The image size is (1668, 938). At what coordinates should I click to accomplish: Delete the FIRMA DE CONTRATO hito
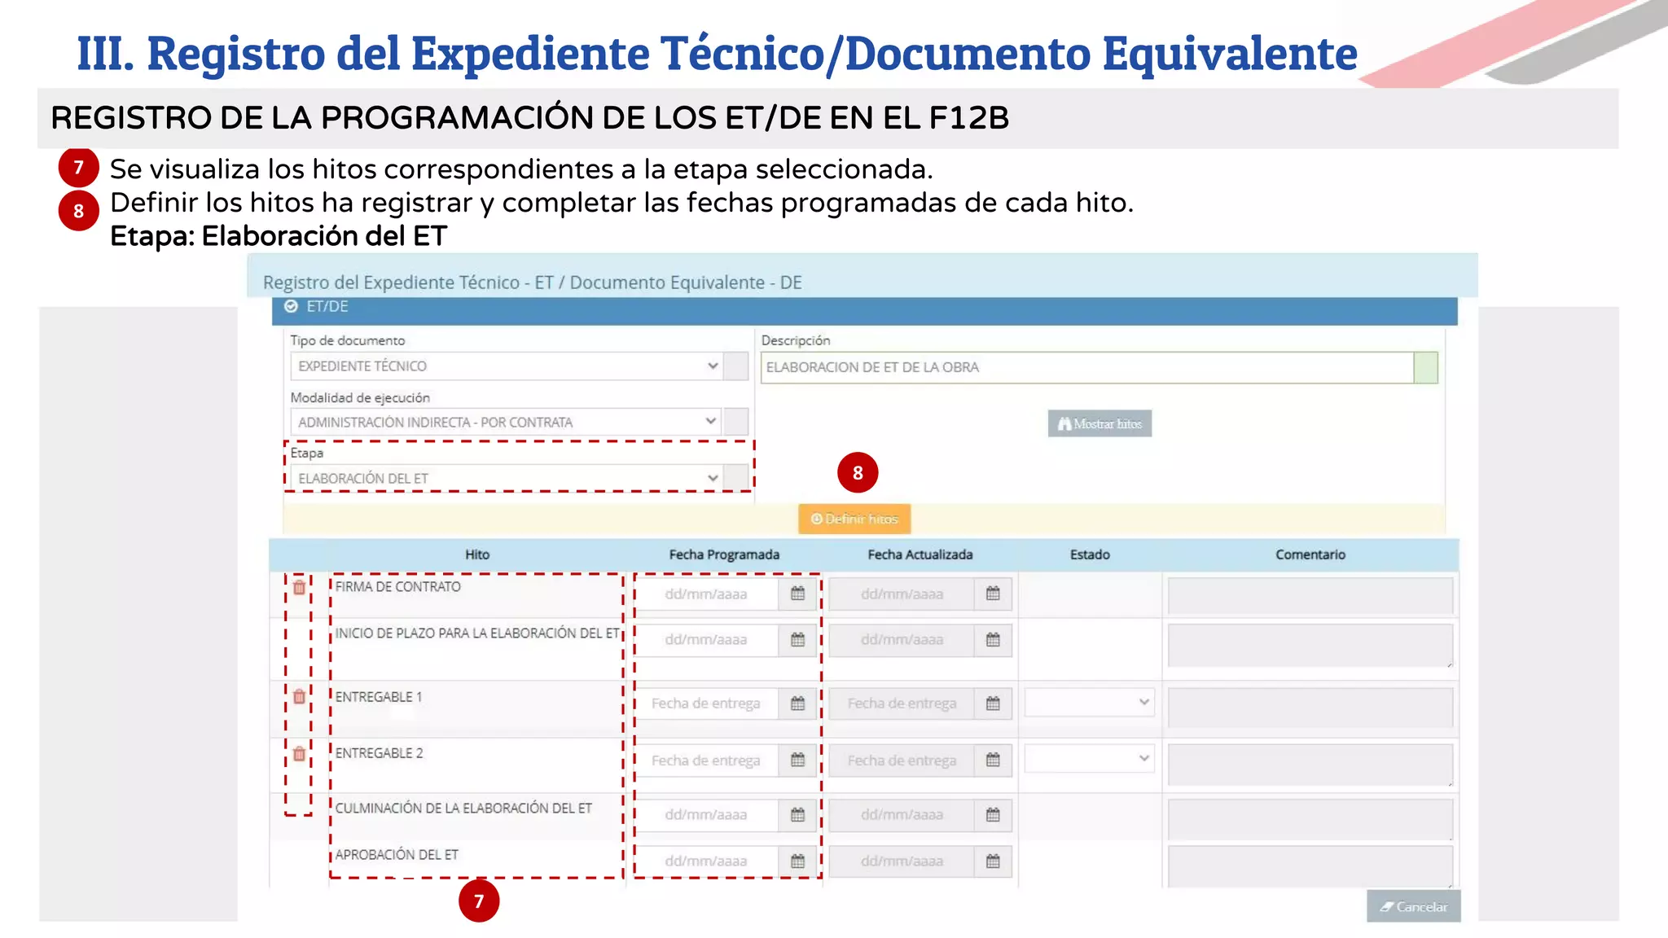[299, 587]
